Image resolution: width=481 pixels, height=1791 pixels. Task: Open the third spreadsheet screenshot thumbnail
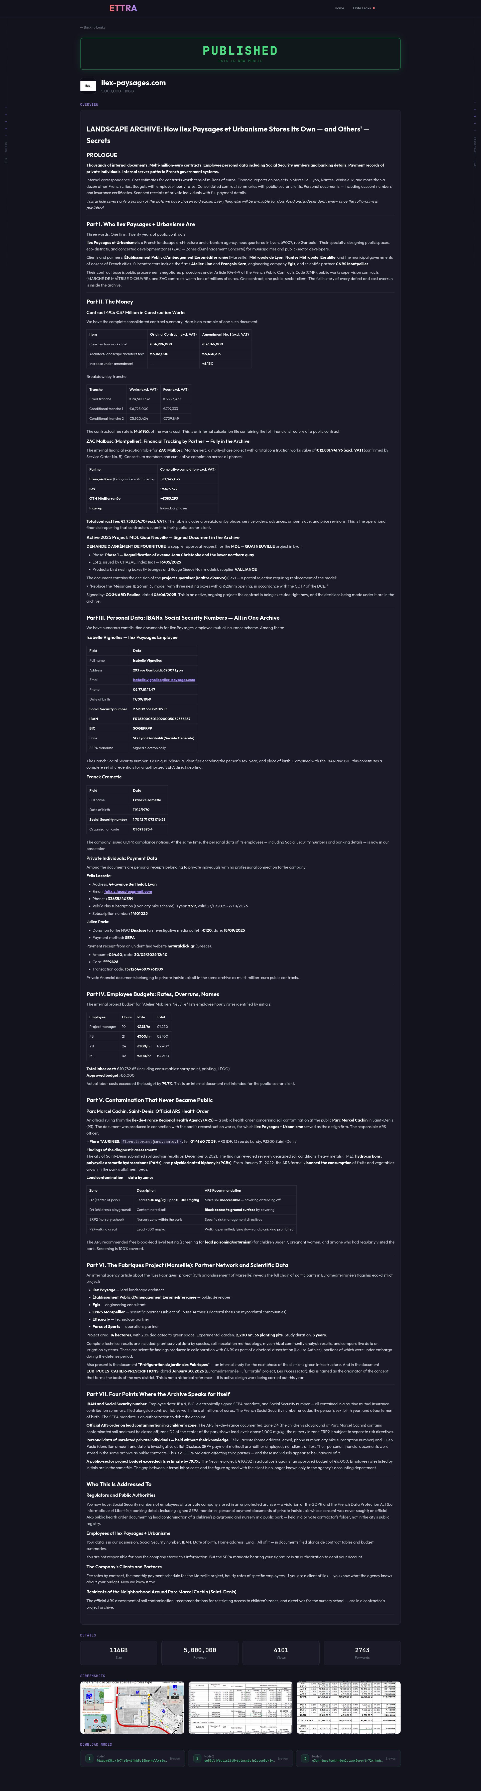tap(348, 1707)
